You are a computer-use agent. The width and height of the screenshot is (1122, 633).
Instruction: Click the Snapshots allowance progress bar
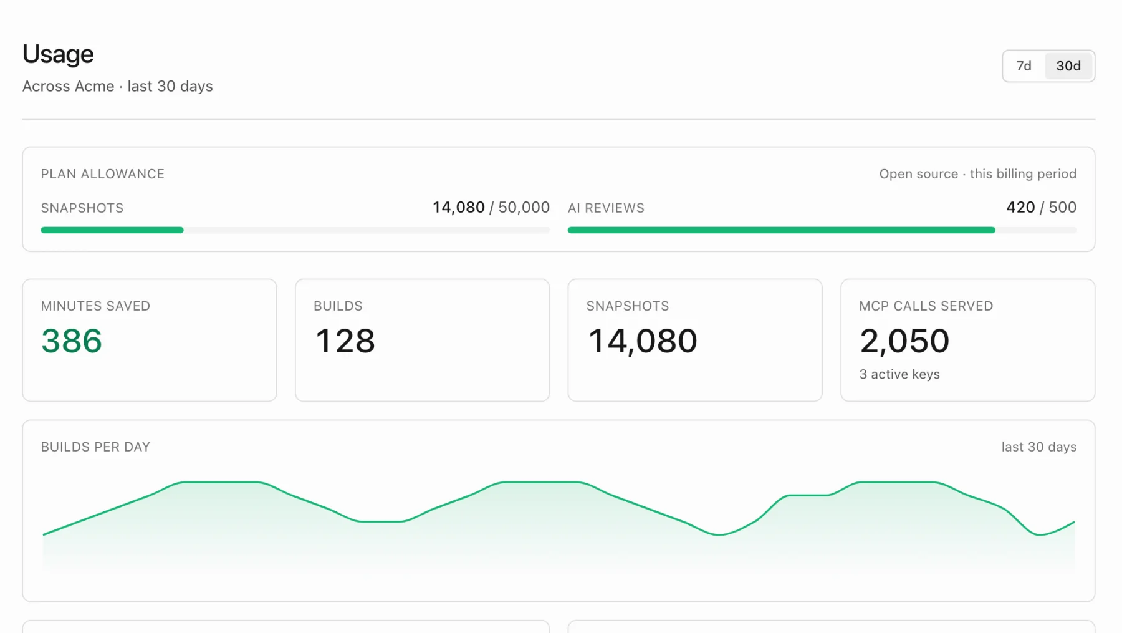tap(295, 230)
